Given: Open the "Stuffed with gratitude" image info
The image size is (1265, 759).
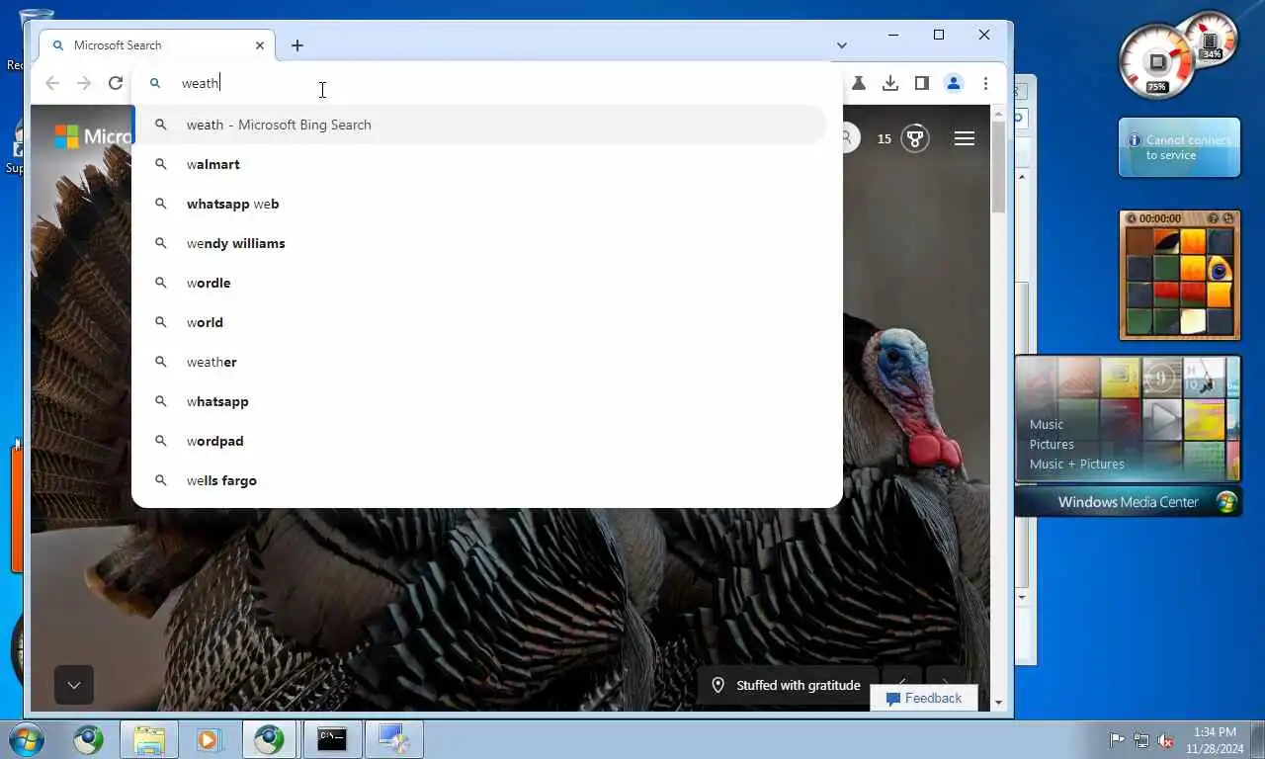Looking at the screenshot, I should (x=787, y=685).
